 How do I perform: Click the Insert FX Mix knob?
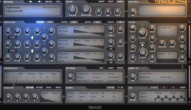(x=133, y=77)
